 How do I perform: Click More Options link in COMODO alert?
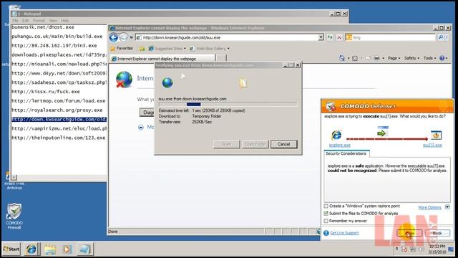429,207
